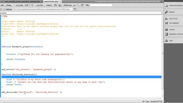Open the Insert panel icon
183x103 pixels.
(166, 12)
